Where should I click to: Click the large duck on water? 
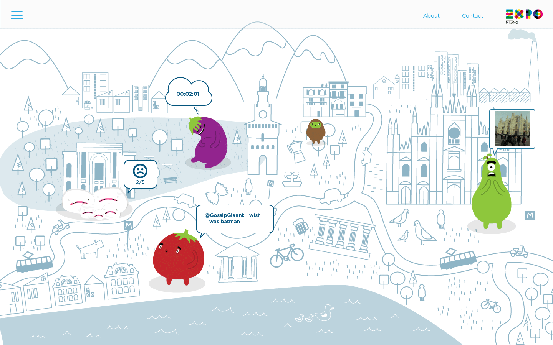click(325, 313)
